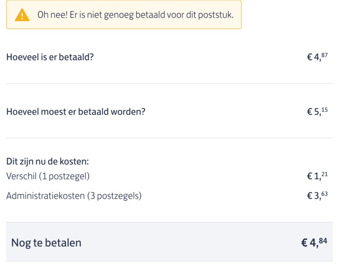Click the word "Verschil"

(x=21, y=176)
